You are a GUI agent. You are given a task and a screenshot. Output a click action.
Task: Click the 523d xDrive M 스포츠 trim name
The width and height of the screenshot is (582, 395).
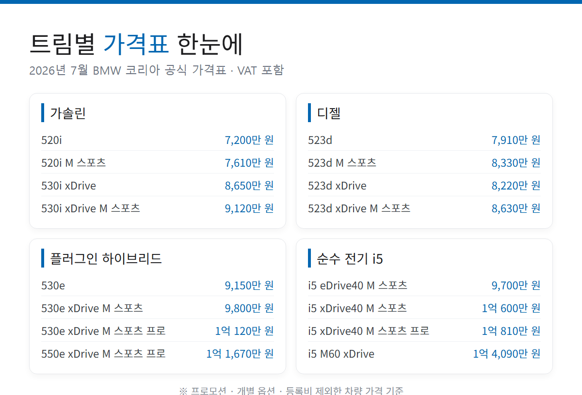(359, 208)
